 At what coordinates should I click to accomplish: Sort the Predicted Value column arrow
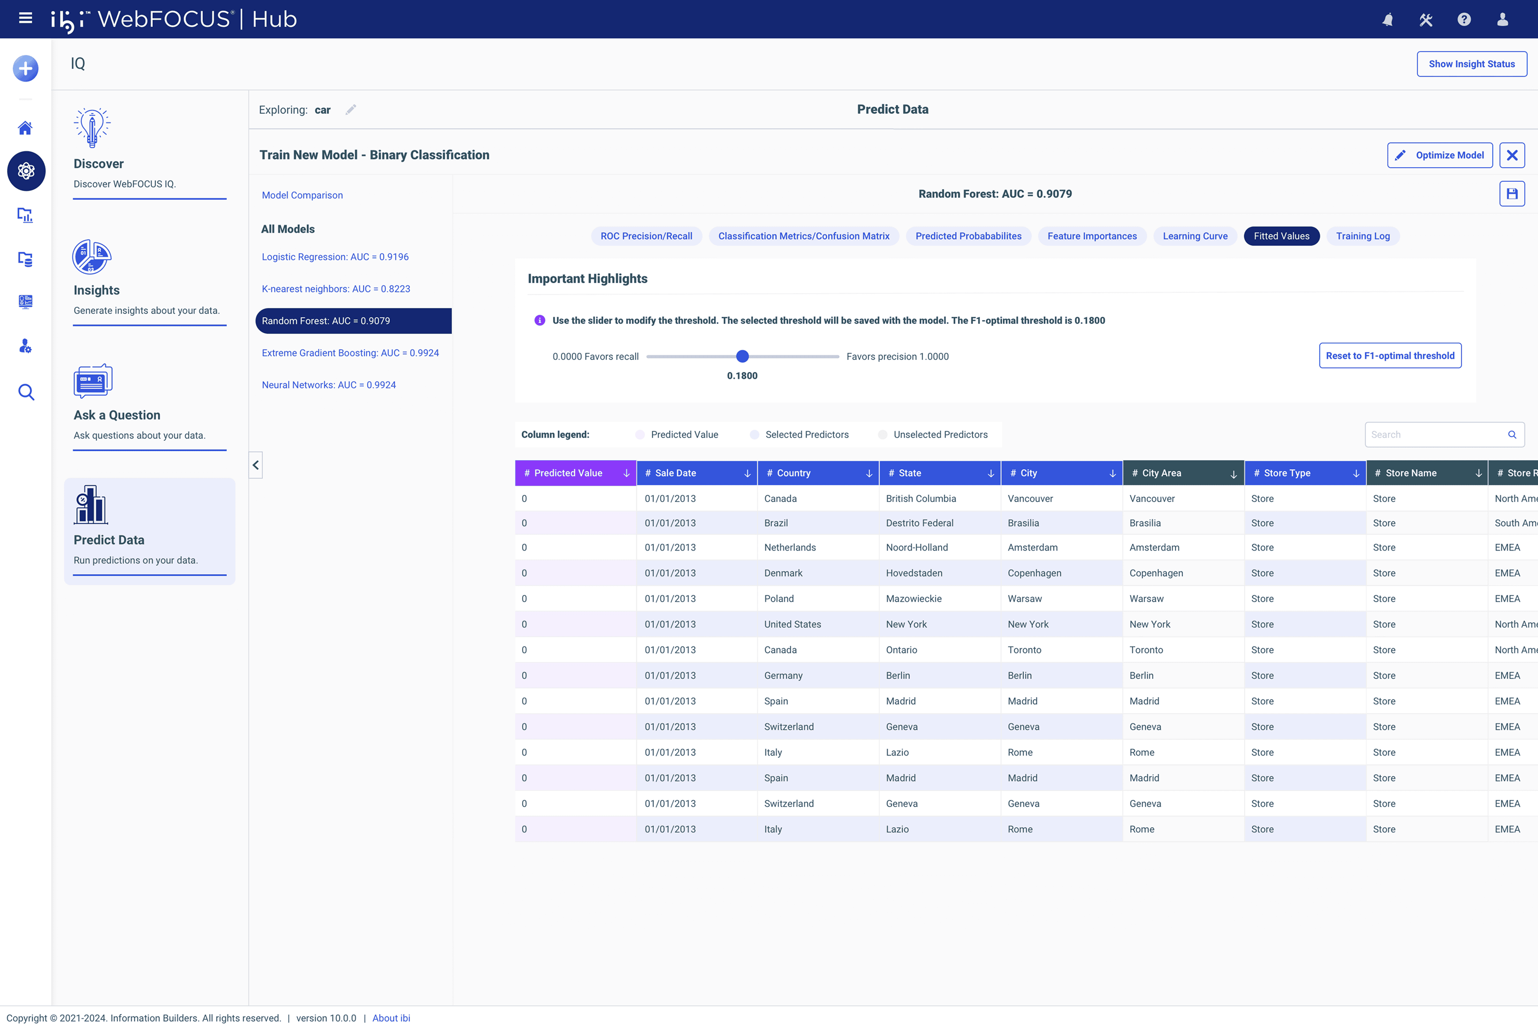[x=626, y=473]
